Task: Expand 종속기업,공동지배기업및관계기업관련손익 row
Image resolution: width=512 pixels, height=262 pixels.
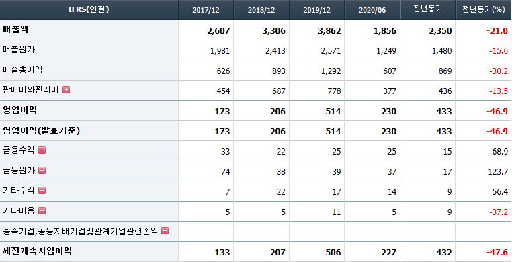Action: tap(165, 231)
